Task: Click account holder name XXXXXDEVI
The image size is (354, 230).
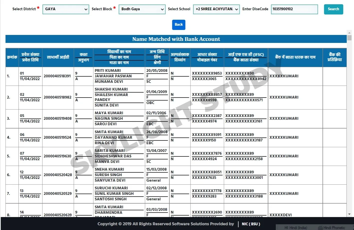Action: pos(280,215)
